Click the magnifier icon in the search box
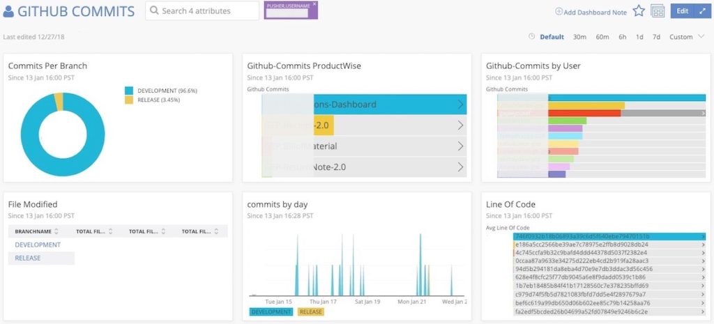 [154, 10]
